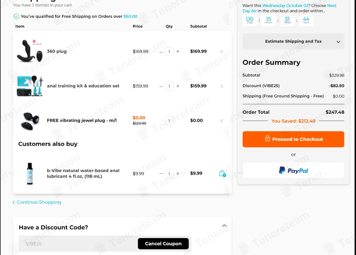Click the Shipping (Free Ground Shipping - Free) label
356x255 pixels.
pos(283,96)
